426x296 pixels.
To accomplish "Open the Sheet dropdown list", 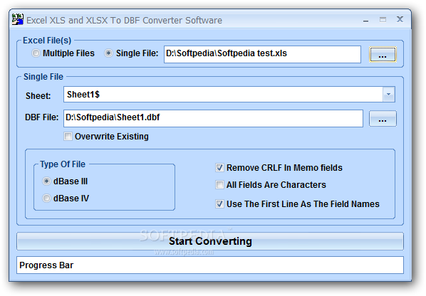I will [x=388, y=95].
